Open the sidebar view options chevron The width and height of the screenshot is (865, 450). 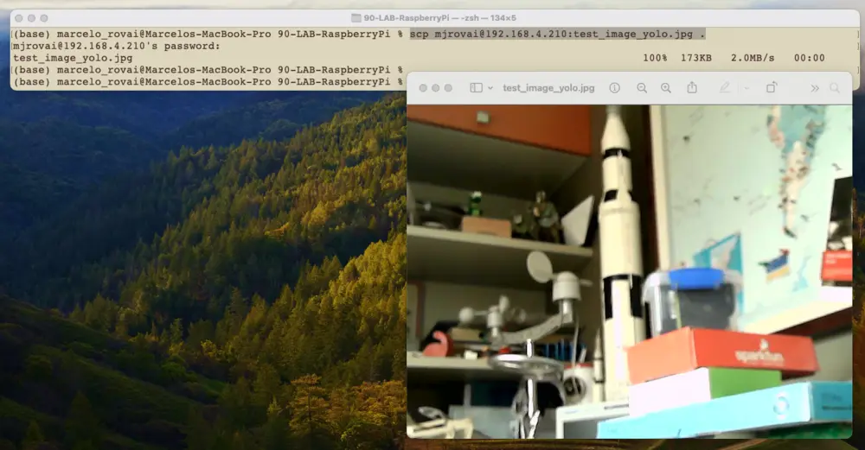coord(490,88)
